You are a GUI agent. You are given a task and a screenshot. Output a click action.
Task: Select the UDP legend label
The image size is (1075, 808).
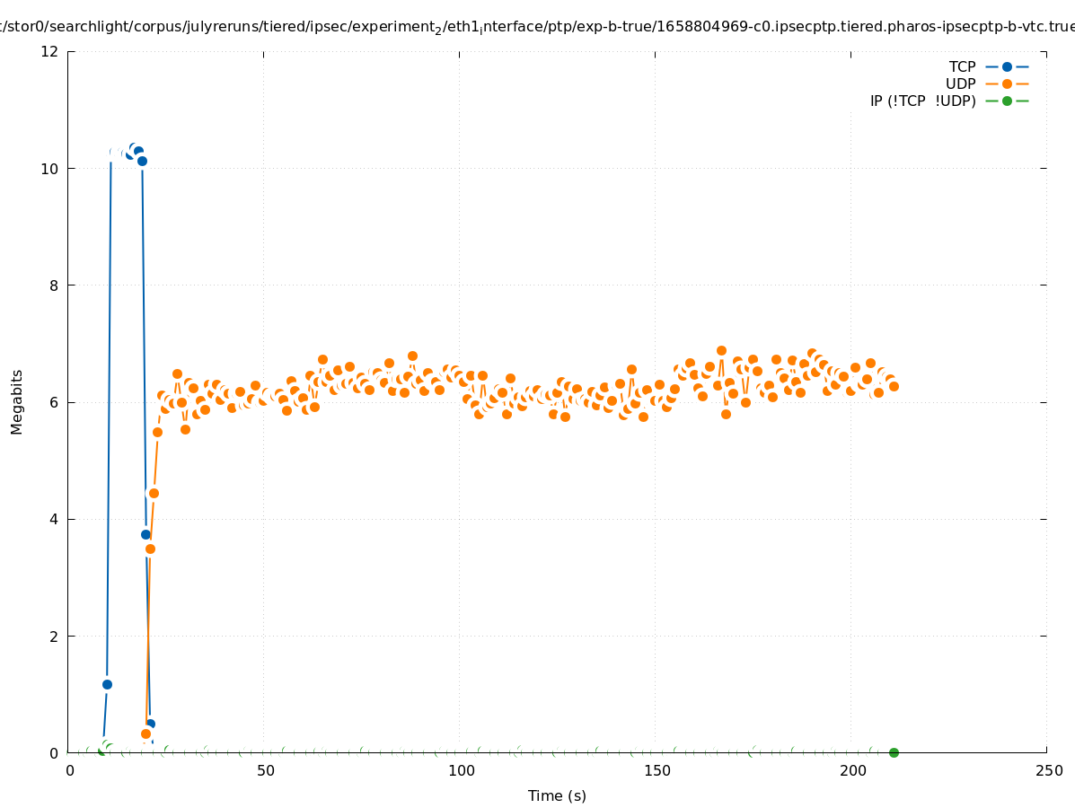pos(960,83)
